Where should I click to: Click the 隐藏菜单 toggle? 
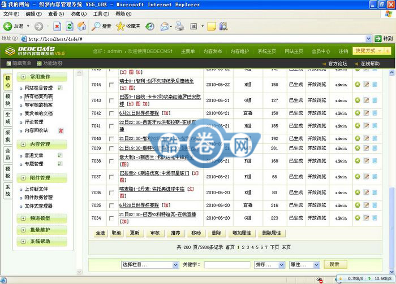click(19, 63)
